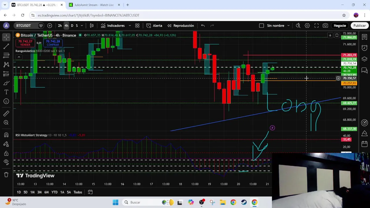Toggle keep drawing mode pencil-lock
The width and height of the screenshot is (370, 208).
click(6, 144)
